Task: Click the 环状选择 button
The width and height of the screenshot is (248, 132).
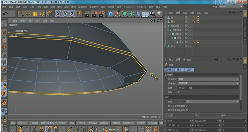Action: [34, 123]
